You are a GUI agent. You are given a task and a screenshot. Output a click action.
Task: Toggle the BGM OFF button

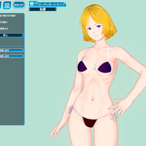click(19, 5)
